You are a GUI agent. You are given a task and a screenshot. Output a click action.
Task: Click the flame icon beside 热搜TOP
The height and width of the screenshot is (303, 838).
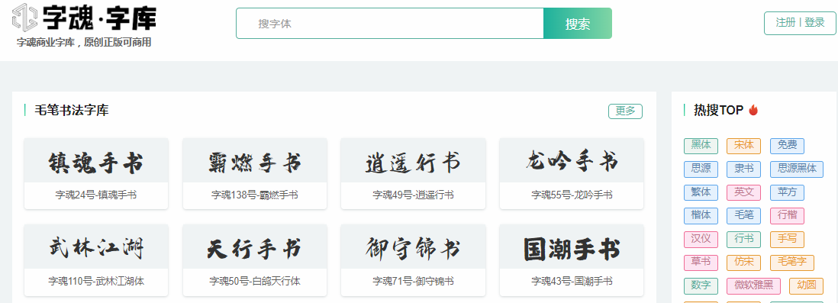coord(753,110)
